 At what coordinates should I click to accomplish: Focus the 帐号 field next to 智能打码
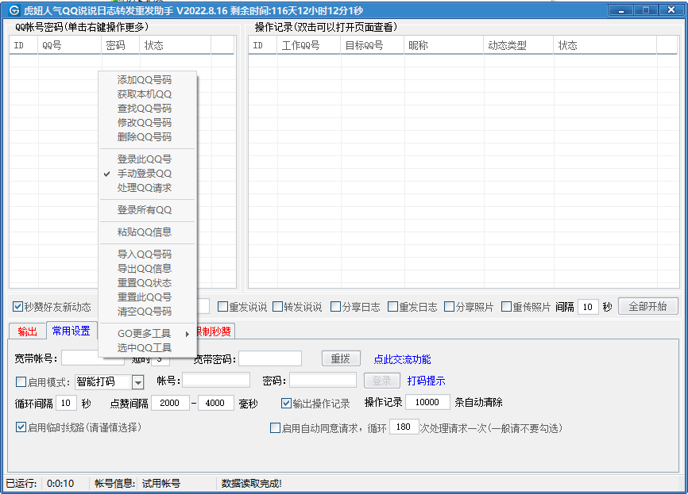(216, 380)
